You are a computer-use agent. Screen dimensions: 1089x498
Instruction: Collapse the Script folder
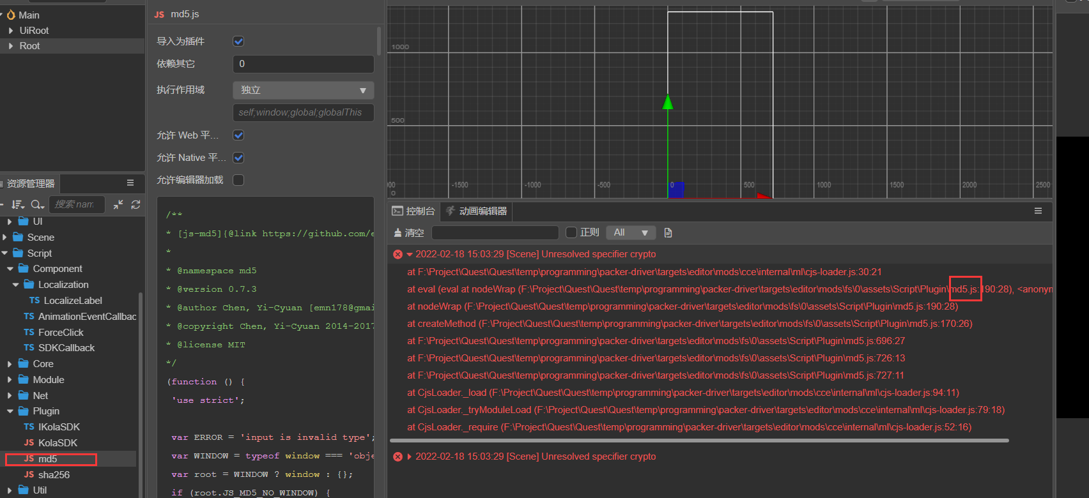pos(4,253)
